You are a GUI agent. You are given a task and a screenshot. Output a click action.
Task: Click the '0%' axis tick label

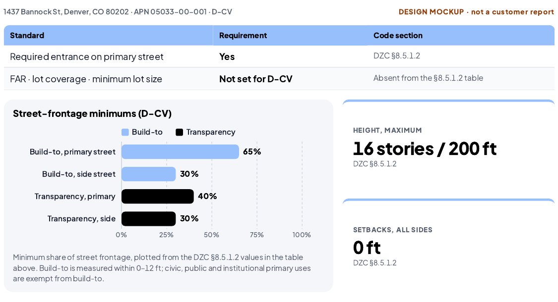click(x=122, y=235)
